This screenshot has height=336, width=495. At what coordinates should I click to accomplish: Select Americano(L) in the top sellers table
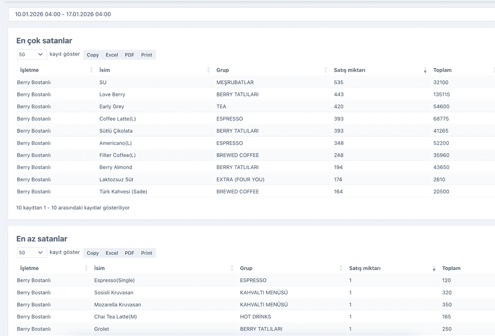point(115,143)
